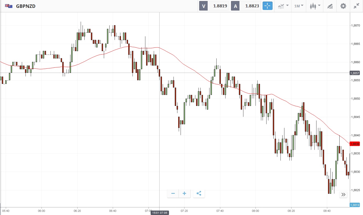Viewport: 363px width, 215px height.
Task: Toggle the crosshair cursor tool
Action: tap(267, 6)
